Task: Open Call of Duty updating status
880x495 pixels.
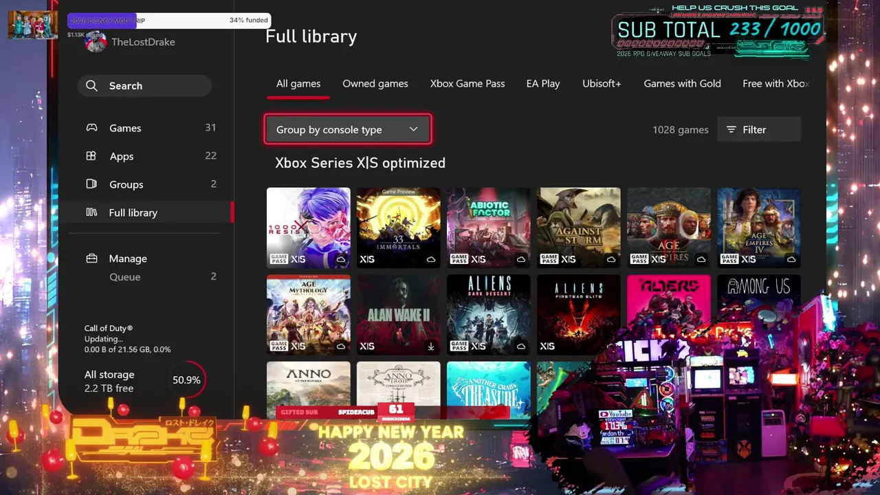Action: [x=128, y=339]
